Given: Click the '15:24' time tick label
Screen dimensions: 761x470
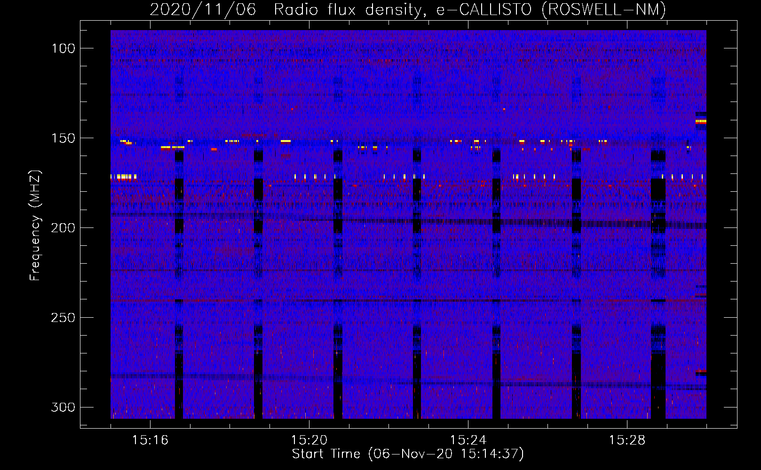Looking at the screenshot, I should click(x=468, y=440).
